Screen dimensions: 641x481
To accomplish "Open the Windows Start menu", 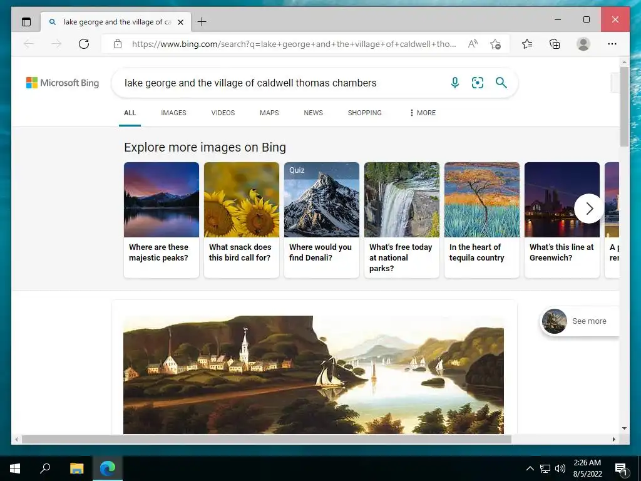I will click(x=15, y=468).
